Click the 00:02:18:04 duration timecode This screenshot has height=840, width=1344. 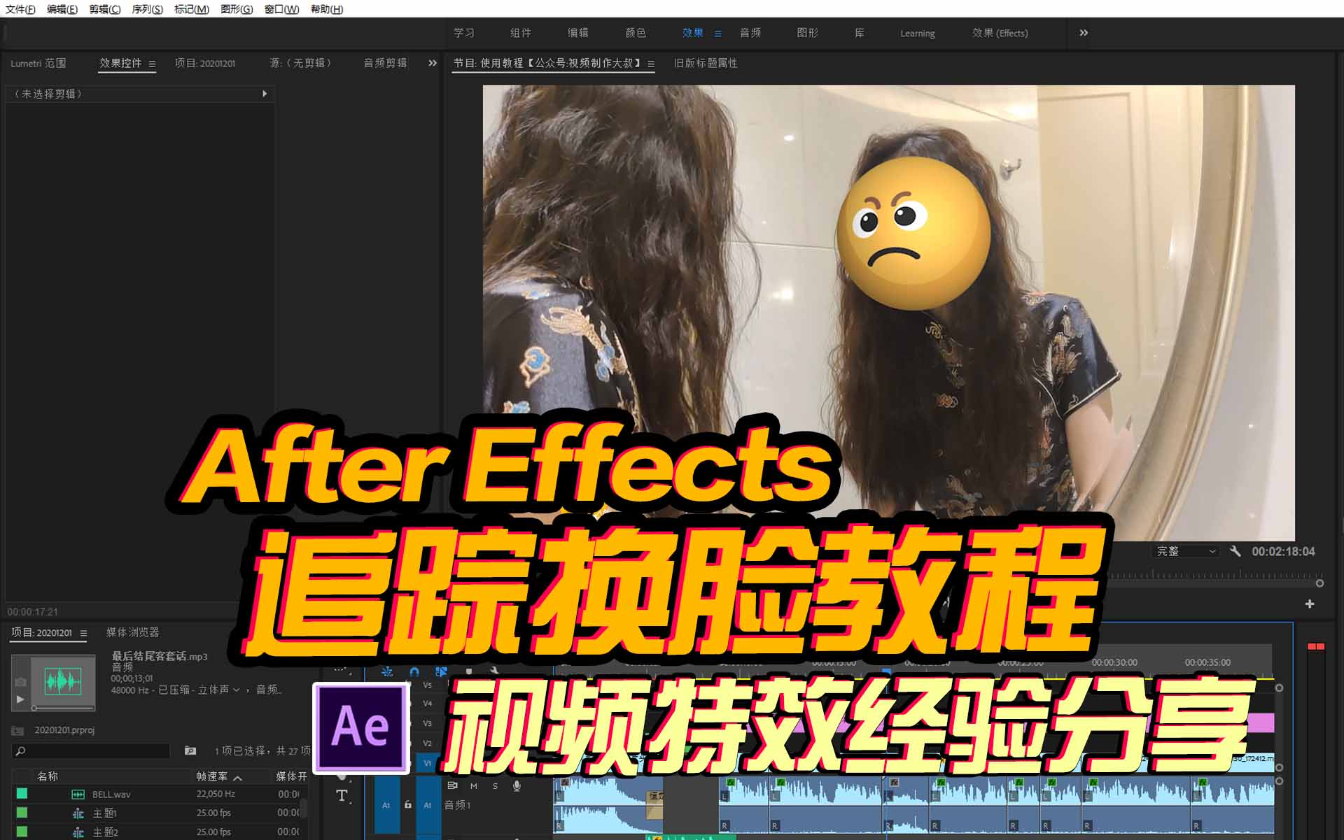pos(1283,551)
